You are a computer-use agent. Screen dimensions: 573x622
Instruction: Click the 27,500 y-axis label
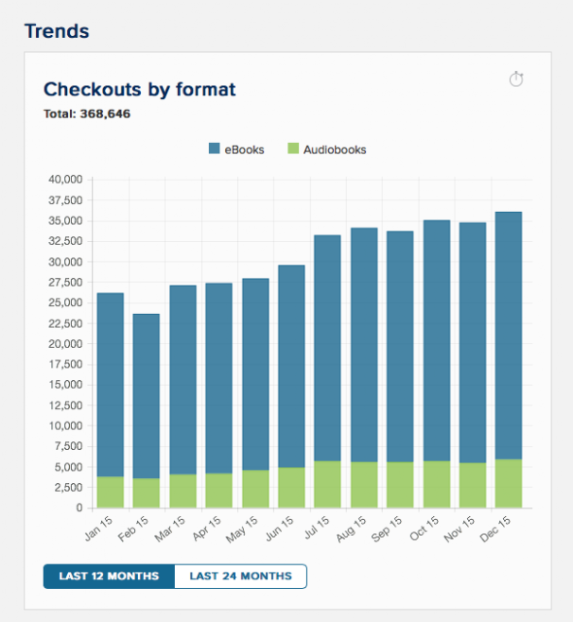pyautogui.click(x=65, y=283)
